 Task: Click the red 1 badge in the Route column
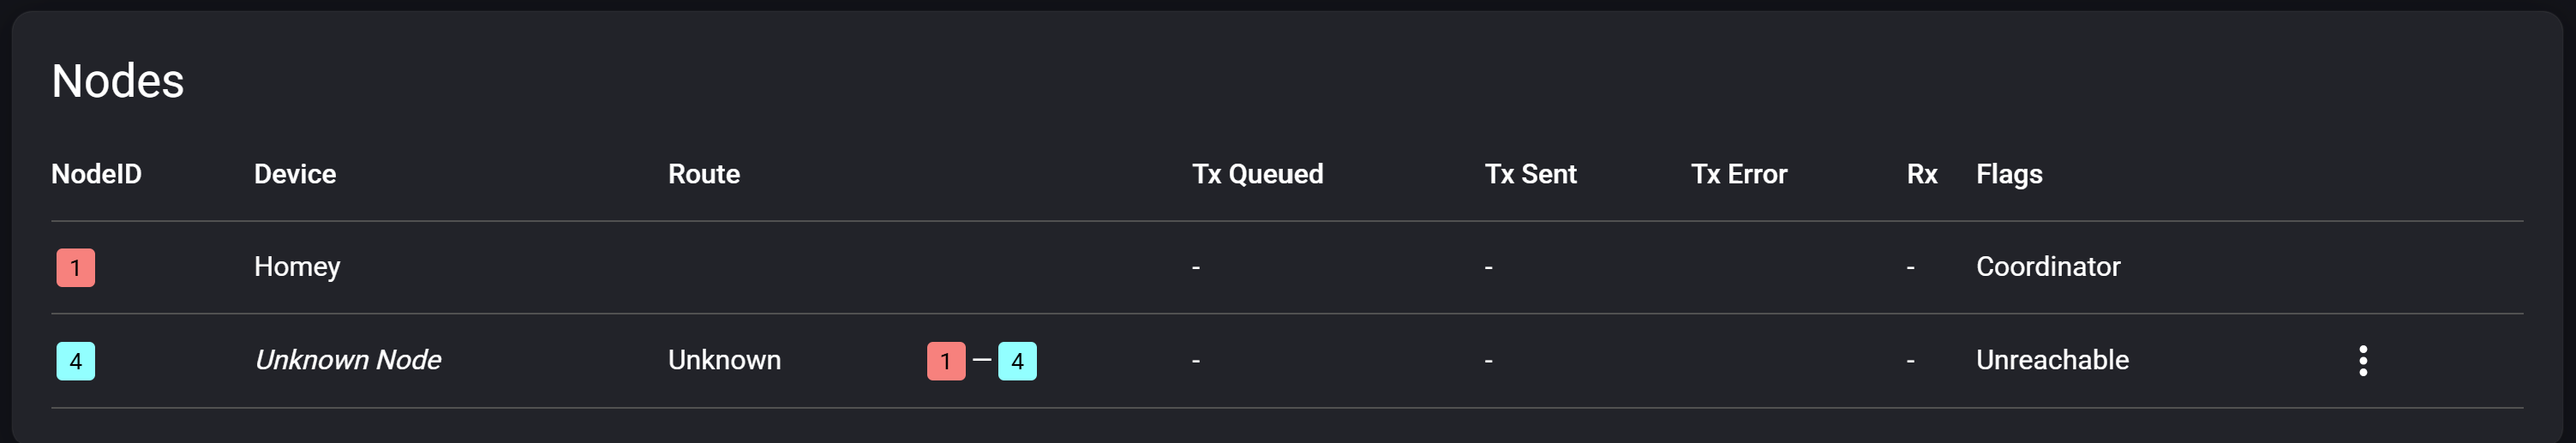945,361
